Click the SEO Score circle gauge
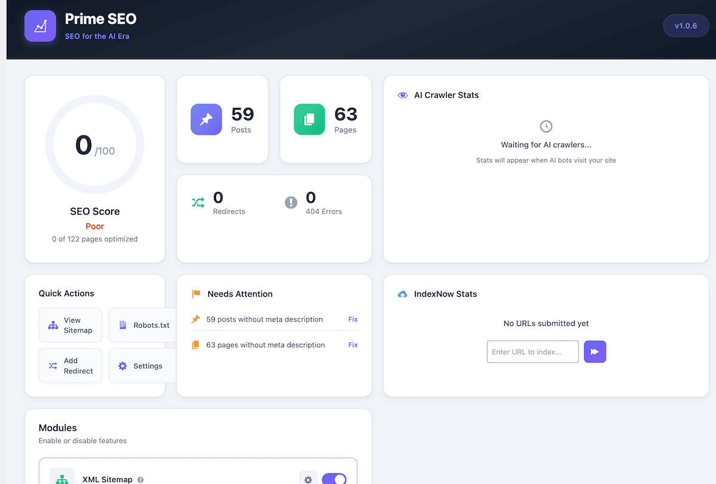The image size is (716, 484). (95, 145)
